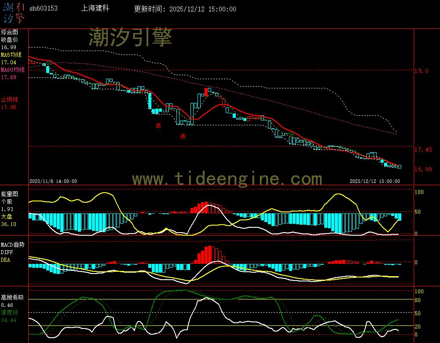
Task: Select the MACD趋势 panel label
Action: pyautogui.click(x=13, y=244)
